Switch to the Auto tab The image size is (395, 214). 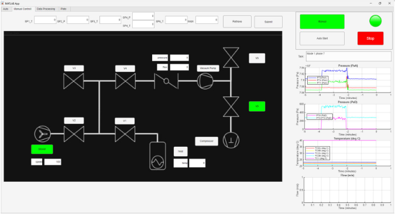[x=5, y=9]
